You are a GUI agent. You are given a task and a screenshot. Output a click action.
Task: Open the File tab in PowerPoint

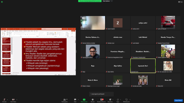2,31
